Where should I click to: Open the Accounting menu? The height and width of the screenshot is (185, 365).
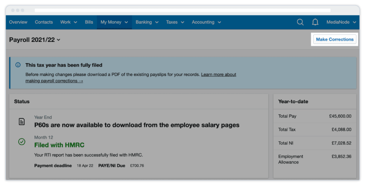click(x=206, y=22)
